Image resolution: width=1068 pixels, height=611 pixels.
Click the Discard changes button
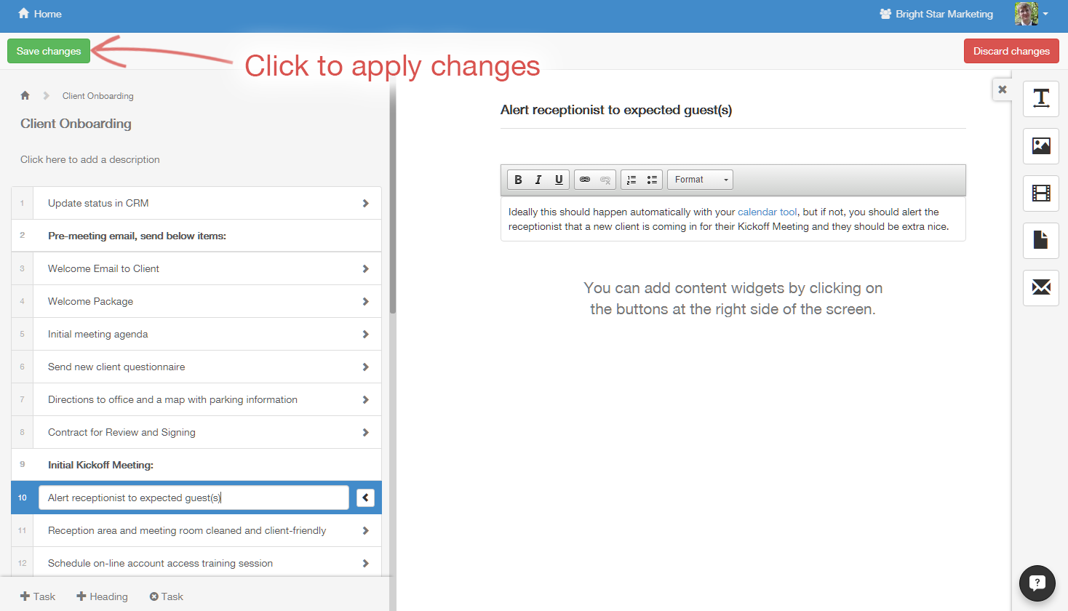(1011, 51)
